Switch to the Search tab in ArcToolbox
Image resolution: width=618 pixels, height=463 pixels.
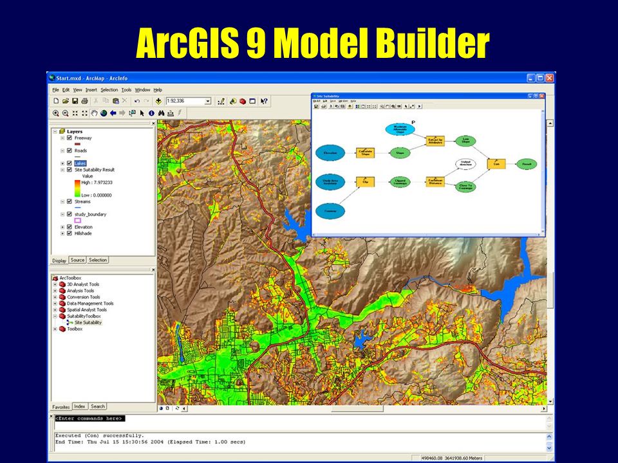97,406
